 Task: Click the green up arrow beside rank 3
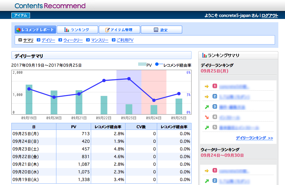click(206, 107)
